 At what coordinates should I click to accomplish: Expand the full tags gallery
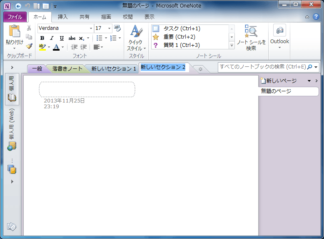coord(232,45)
